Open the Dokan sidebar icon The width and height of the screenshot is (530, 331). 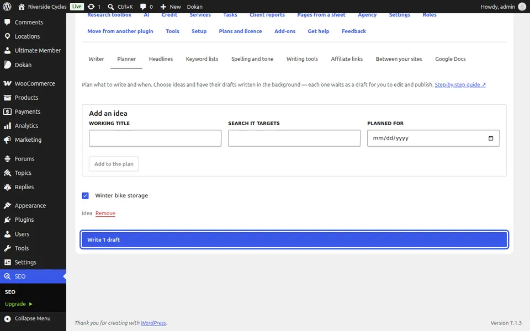7,65
